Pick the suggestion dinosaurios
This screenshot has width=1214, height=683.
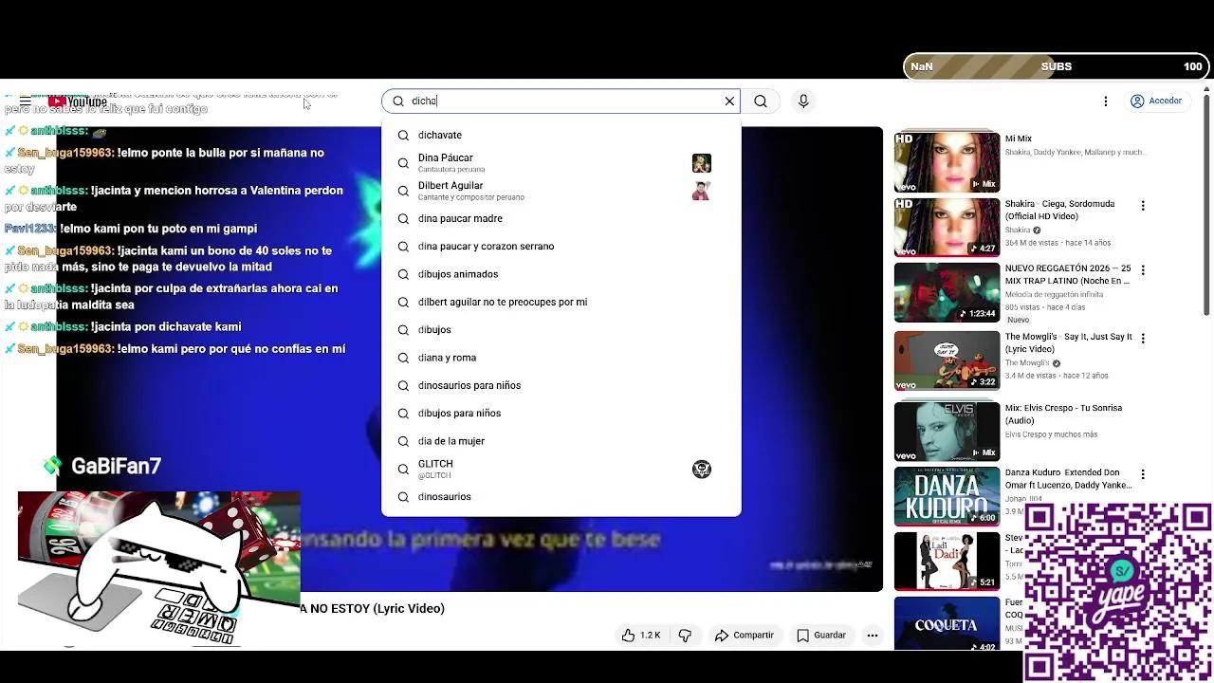[561, 497]
